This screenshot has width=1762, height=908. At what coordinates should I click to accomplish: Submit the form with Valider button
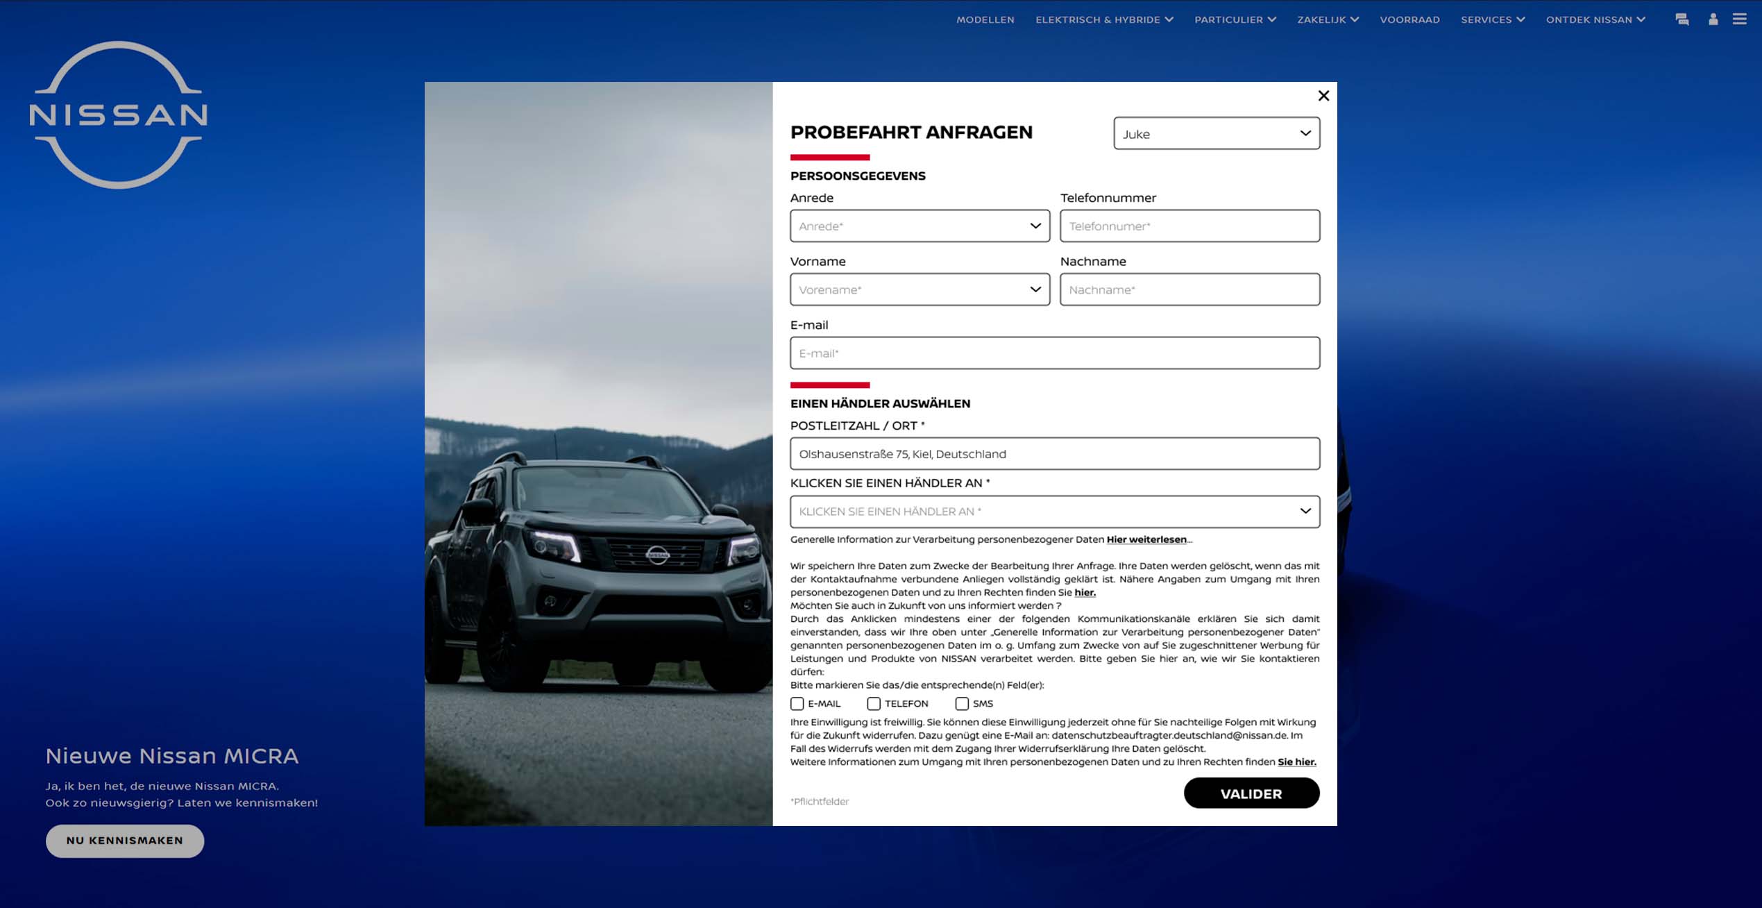1251,793
